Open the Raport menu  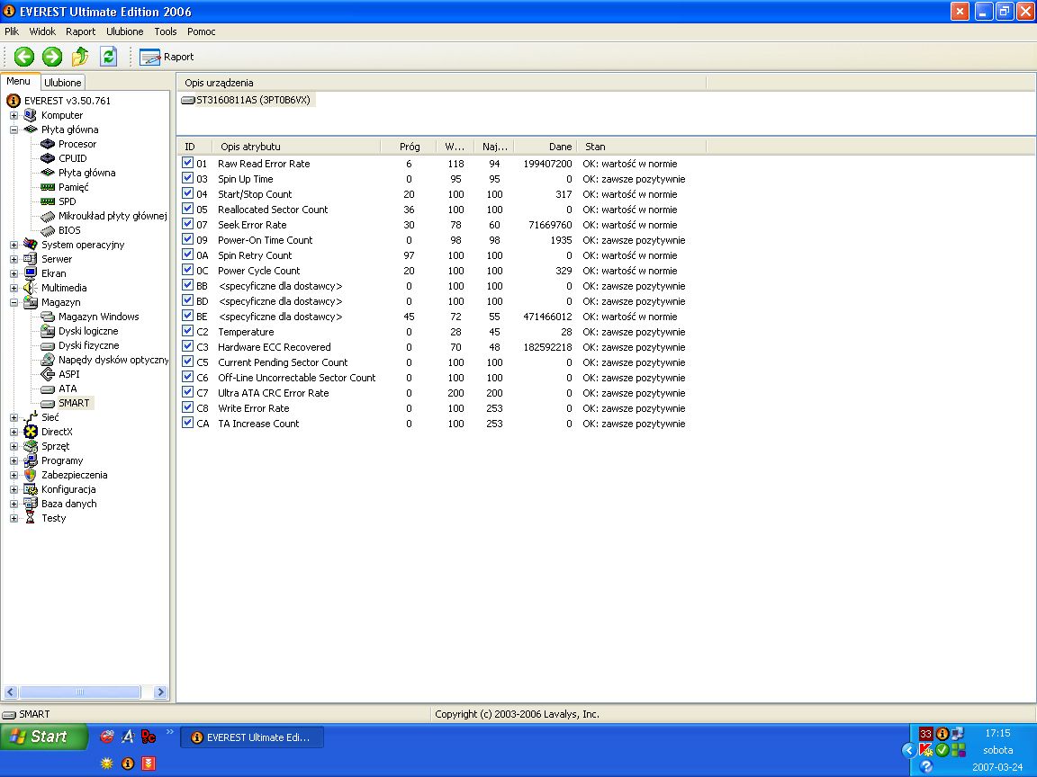(81, 31)
